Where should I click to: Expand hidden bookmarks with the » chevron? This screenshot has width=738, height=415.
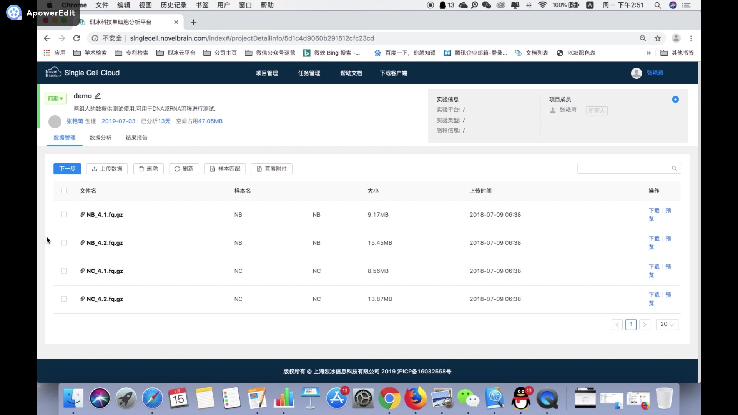[x=649, y=53]
